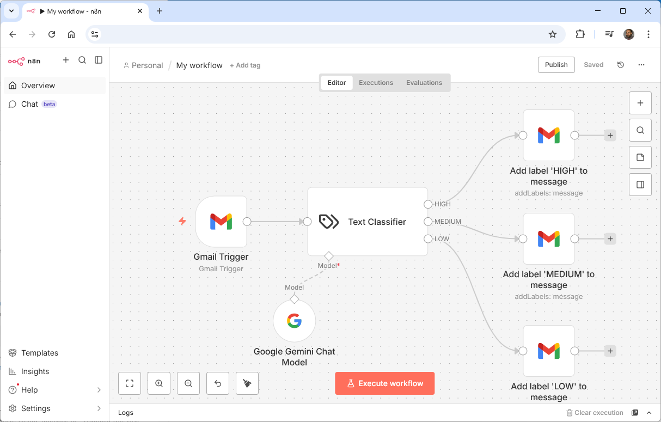
Task: Tidy up workflow with broom icon
Action: [x=247, y=383]
